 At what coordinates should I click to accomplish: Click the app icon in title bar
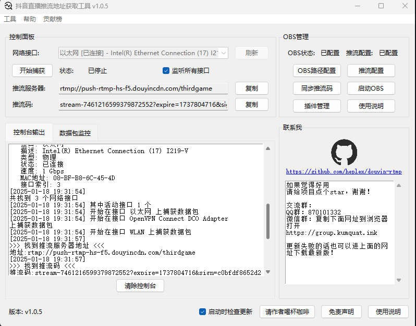coord(8,6)
